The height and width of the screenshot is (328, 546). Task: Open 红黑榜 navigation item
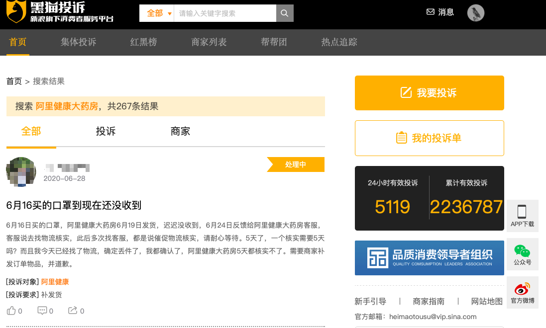(143, 42)
